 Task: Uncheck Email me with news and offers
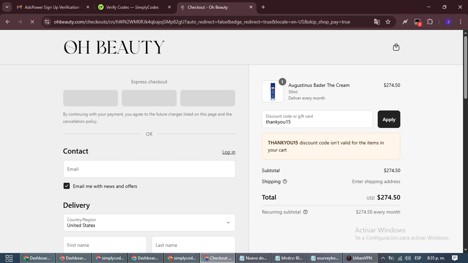pyautogui.click(x=66, y=186)
